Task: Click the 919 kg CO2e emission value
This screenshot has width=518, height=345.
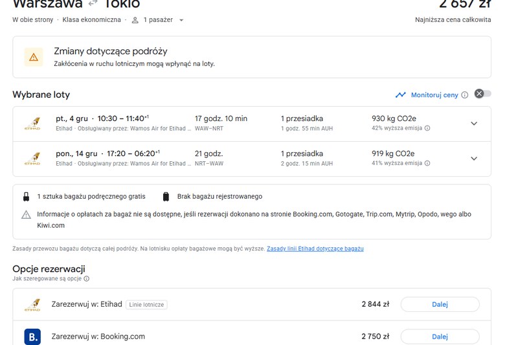Action: (393, 153)
